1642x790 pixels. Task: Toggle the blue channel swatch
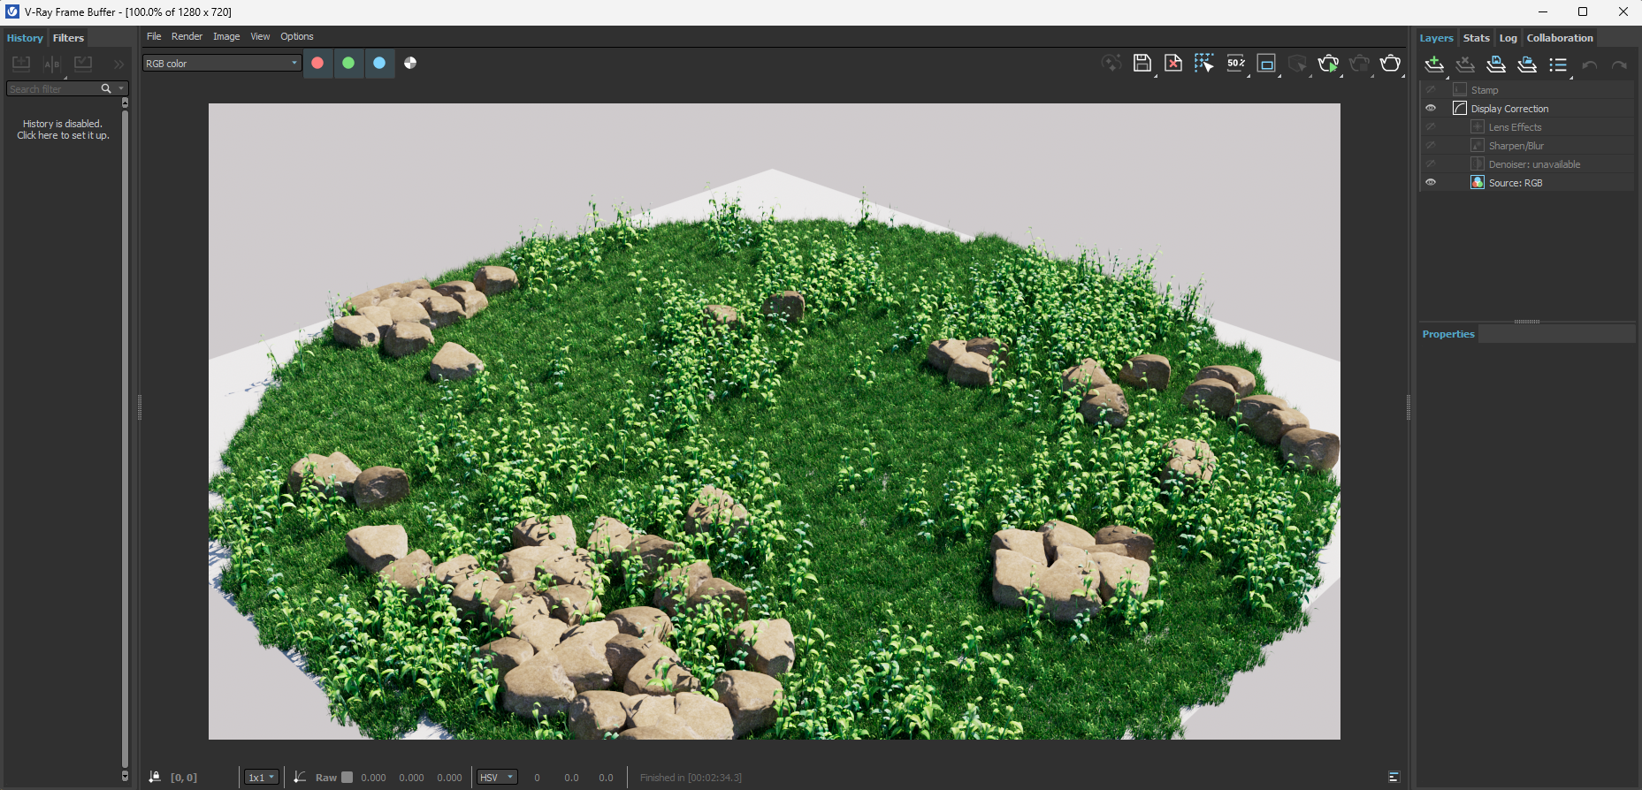tap(379, 63)
